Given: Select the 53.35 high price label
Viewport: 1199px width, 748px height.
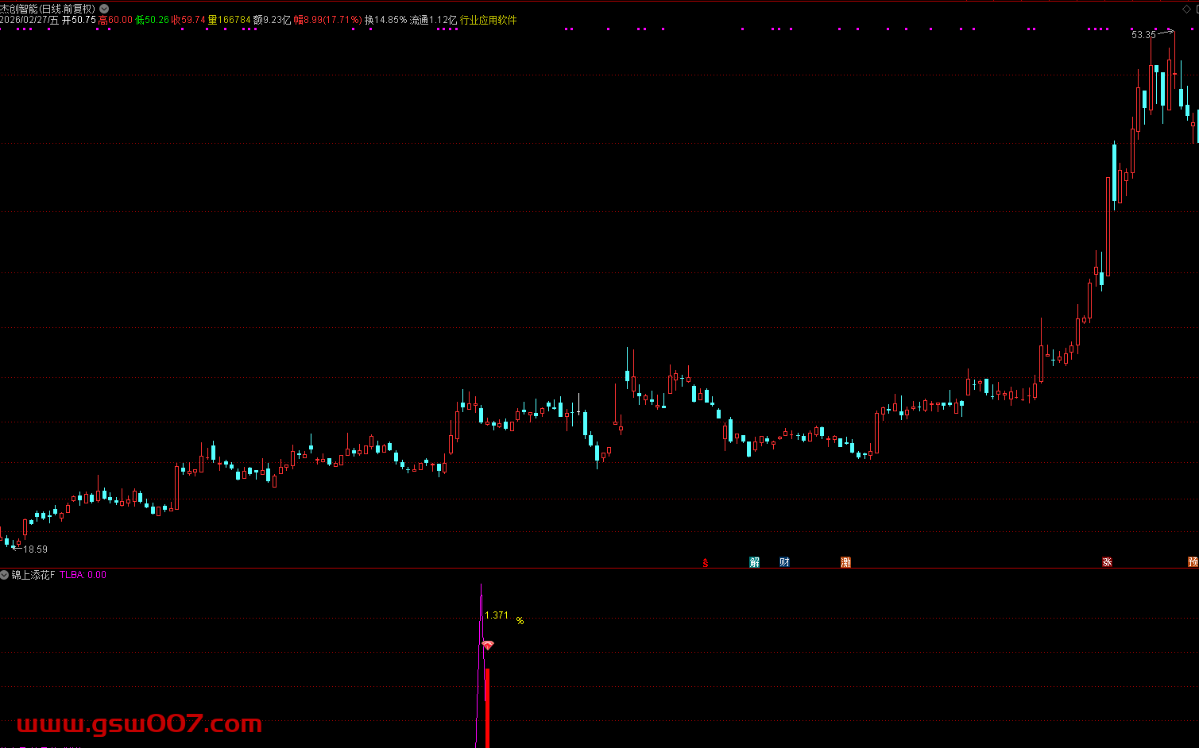Looking at the screenshot, I should (x=1143, y=35).
